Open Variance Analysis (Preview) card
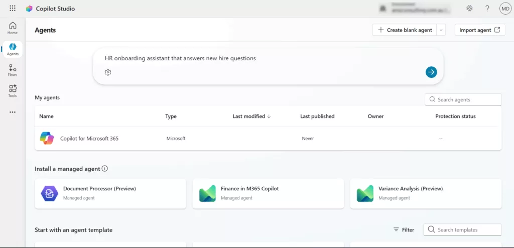The width and height of the screenshot is (514, 248). (426, 194)
